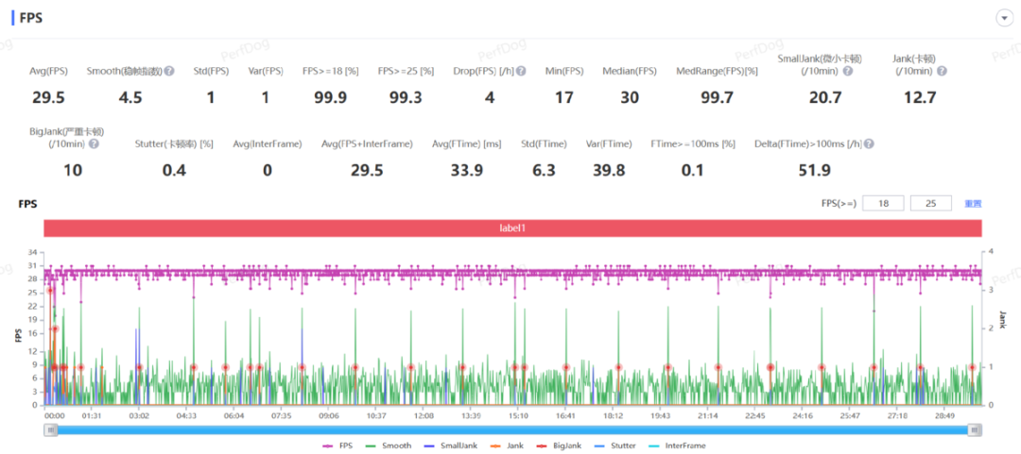Screen dimensions: 1021x454
Task: Grab the right handle of the time range slider
Action: click(x=975, y=429)
